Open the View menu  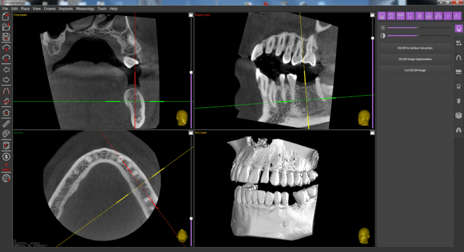[37, 8]
